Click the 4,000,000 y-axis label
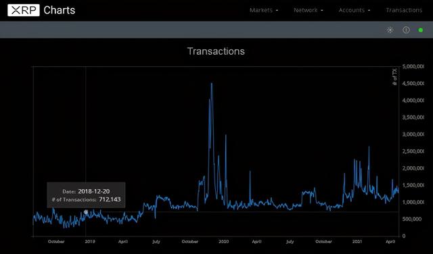Screen dimensions: 433x254 click(413, 101)
